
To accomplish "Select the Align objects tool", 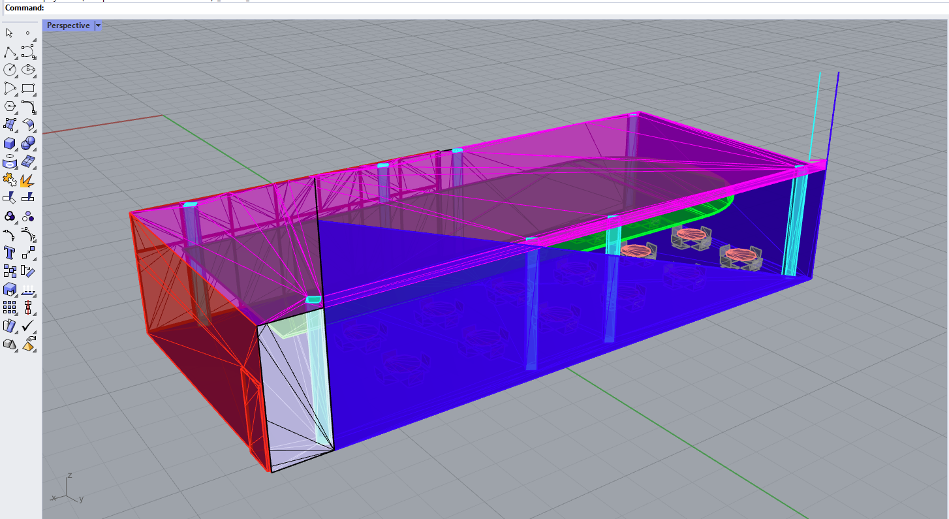I will 28,307.
